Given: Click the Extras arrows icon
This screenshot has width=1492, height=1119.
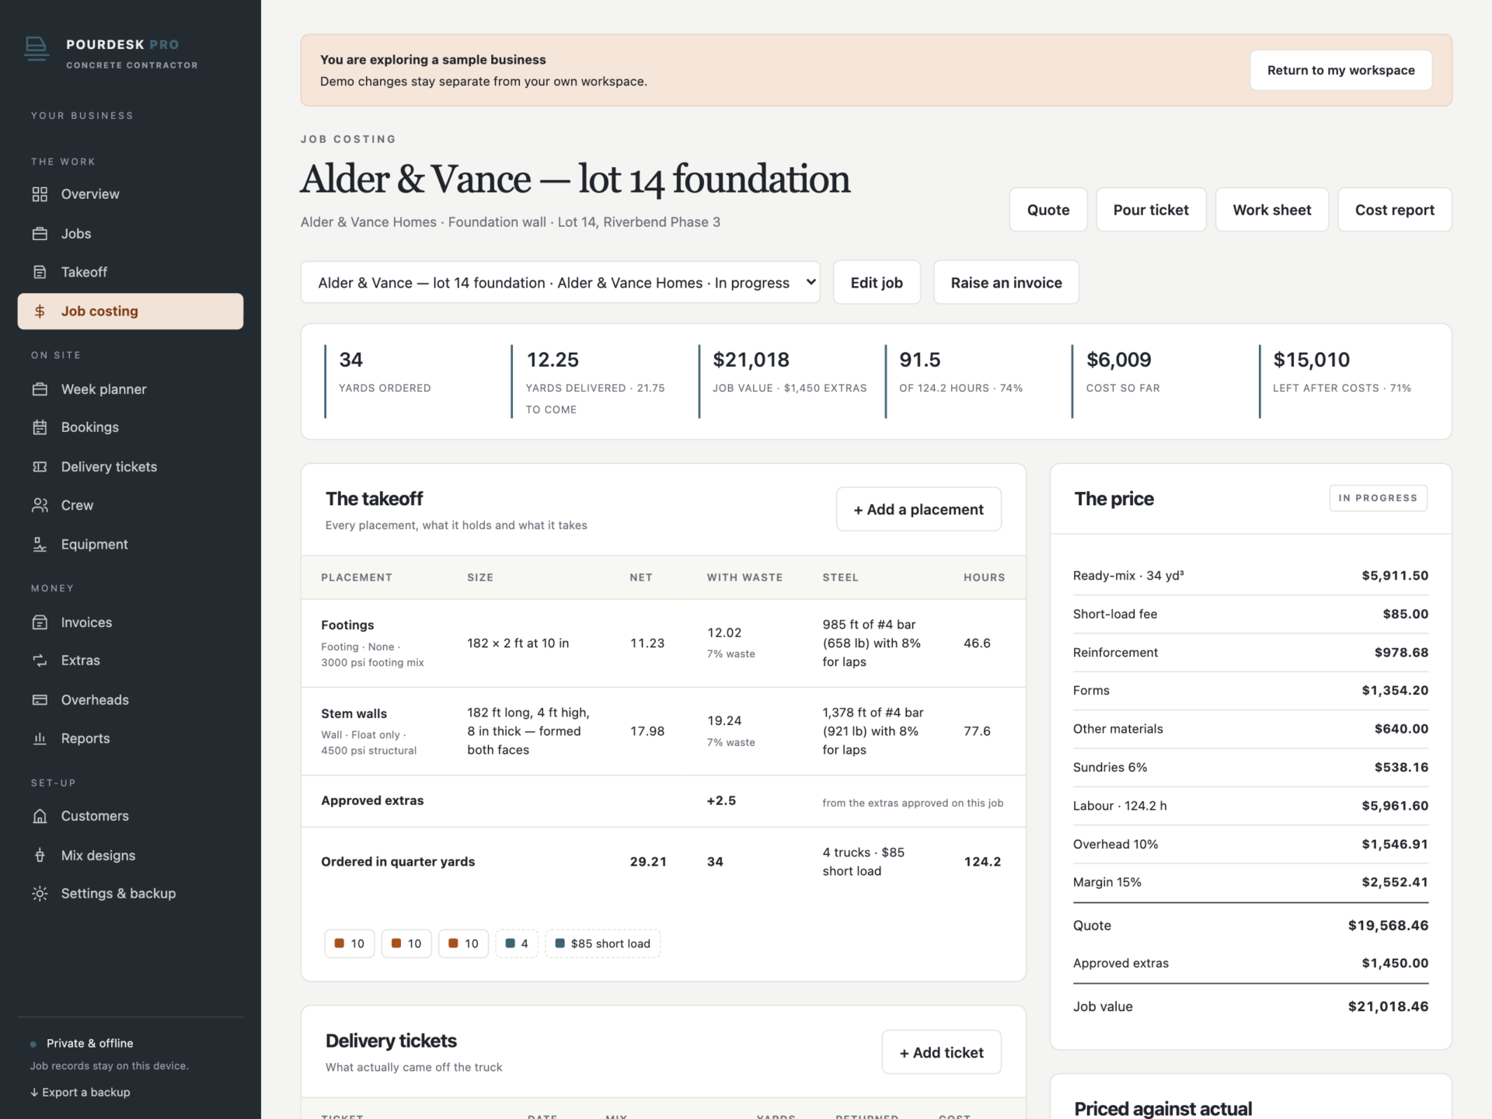Looking at the screenshot, I should 40,661.
